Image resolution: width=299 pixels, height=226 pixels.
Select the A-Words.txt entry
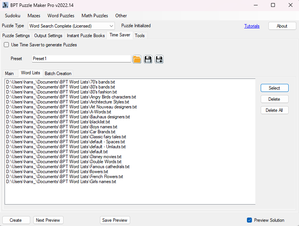(x=59, y=112)
